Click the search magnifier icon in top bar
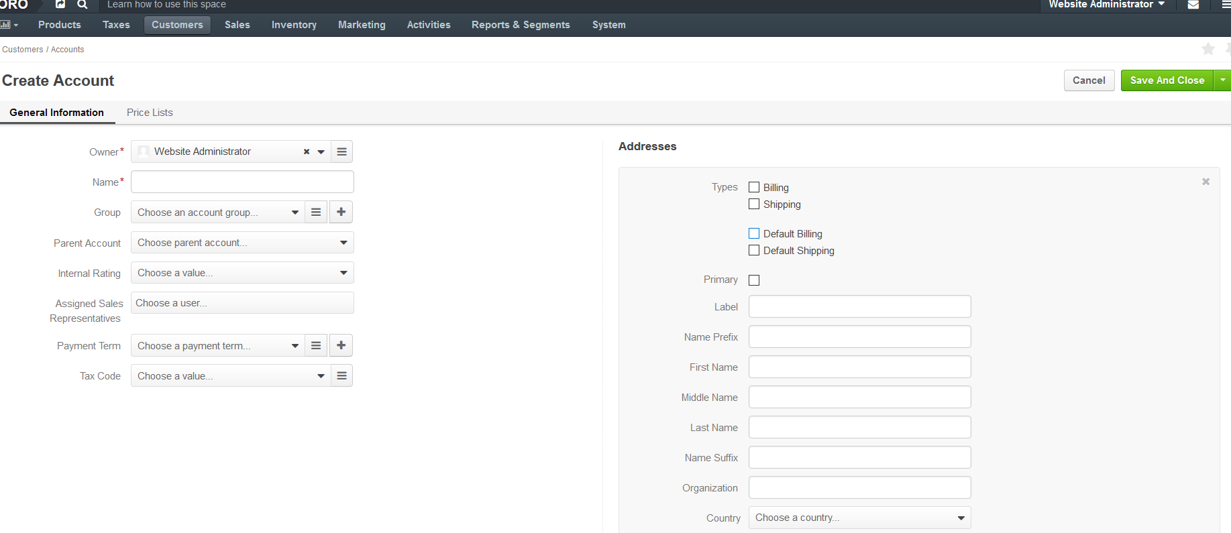This screenshot has width=1231, height=533. click(82, 4)
